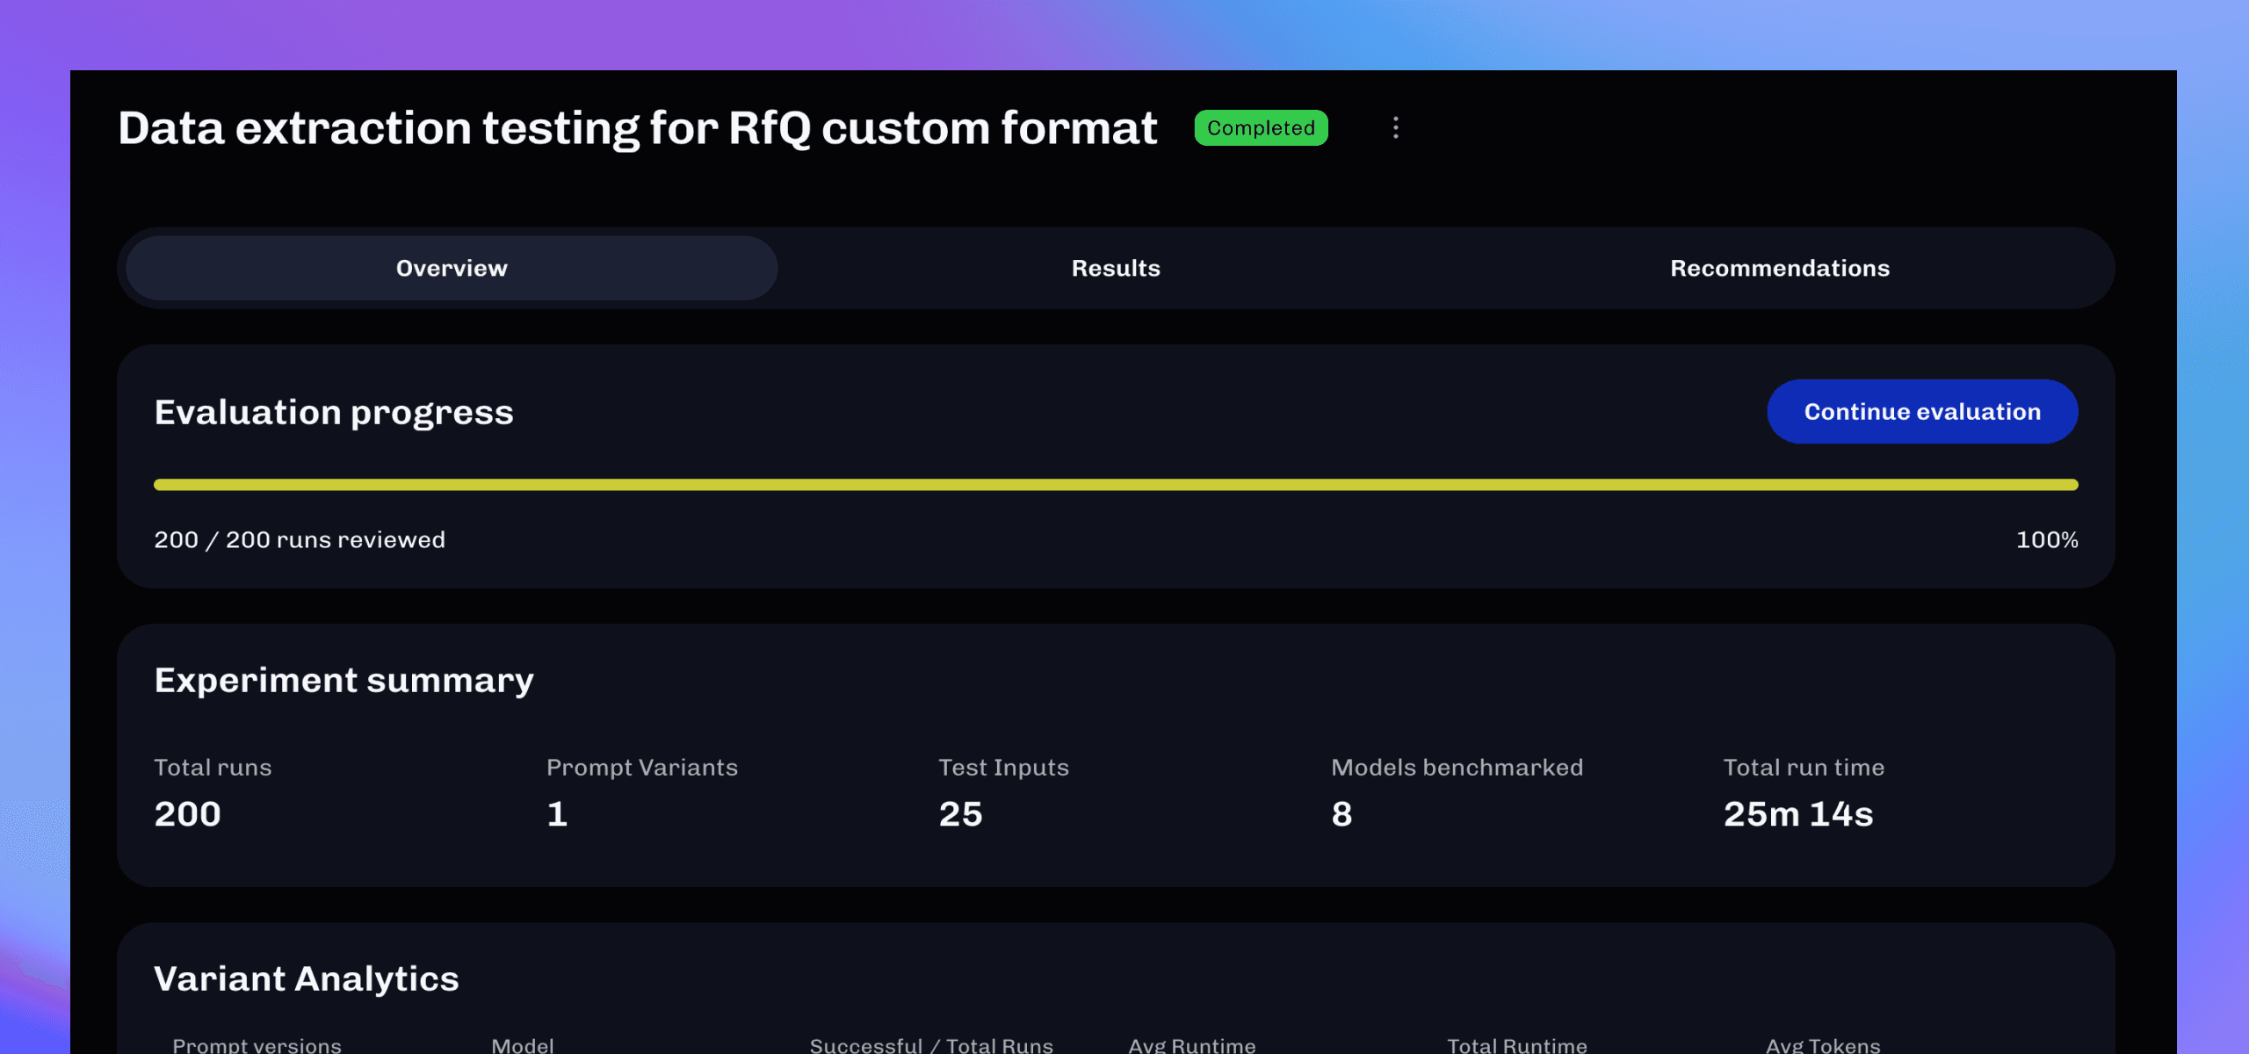
Task: Open the three-dot options menu
Action: [x=1395, y=128]
